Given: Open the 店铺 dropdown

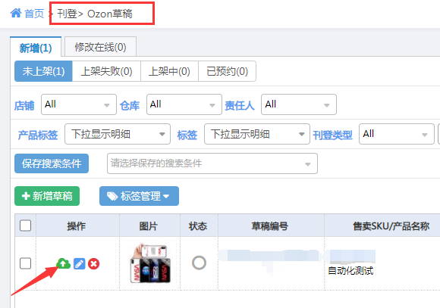Looking at the screenshot, I should point(79,104).
